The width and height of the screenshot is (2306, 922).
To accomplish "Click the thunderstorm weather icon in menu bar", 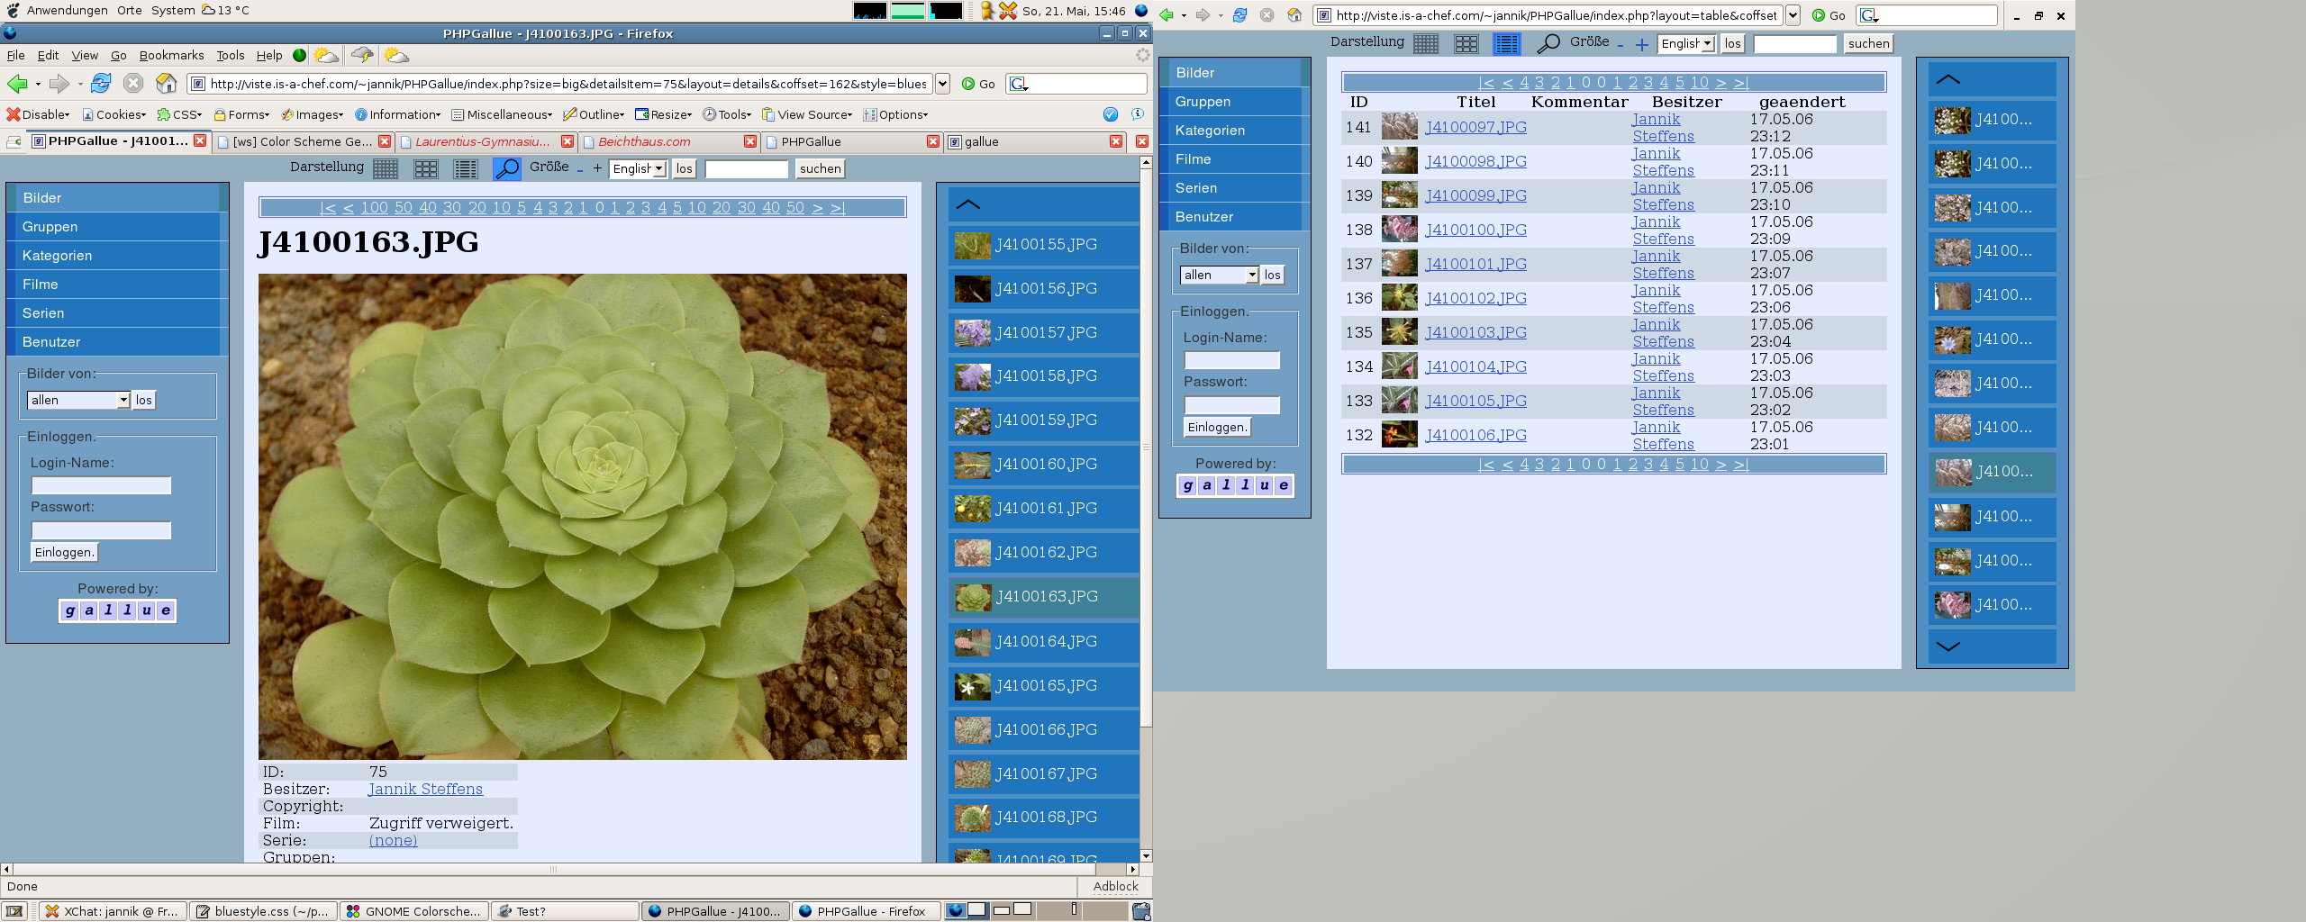I will pyautogui.click(x=362, y=56).
